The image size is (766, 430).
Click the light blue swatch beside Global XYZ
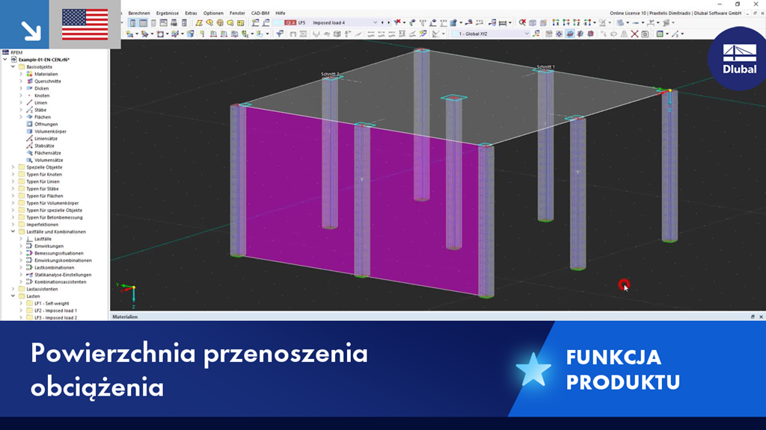pos(455,34)
